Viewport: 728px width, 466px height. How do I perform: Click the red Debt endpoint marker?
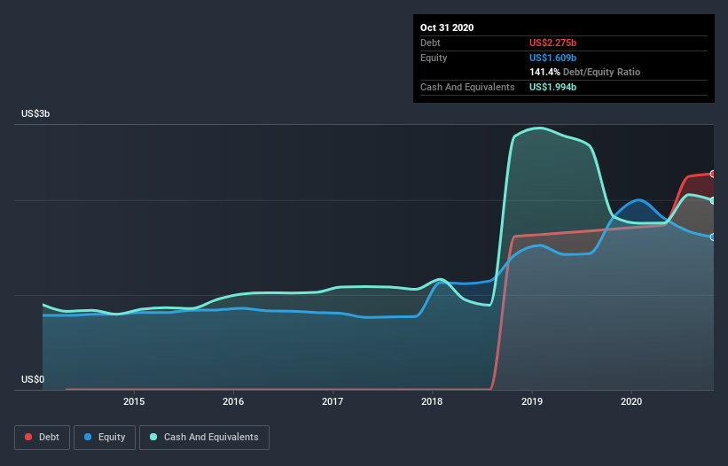pos(713,174)
